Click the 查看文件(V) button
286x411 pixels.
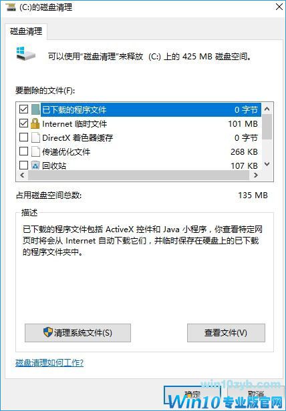(x=226, y=333)
